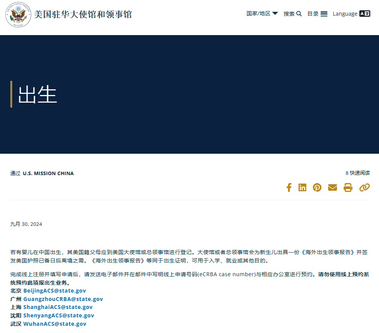
Task: Share the article on Pinterest
Action: (x=317, y=188)
